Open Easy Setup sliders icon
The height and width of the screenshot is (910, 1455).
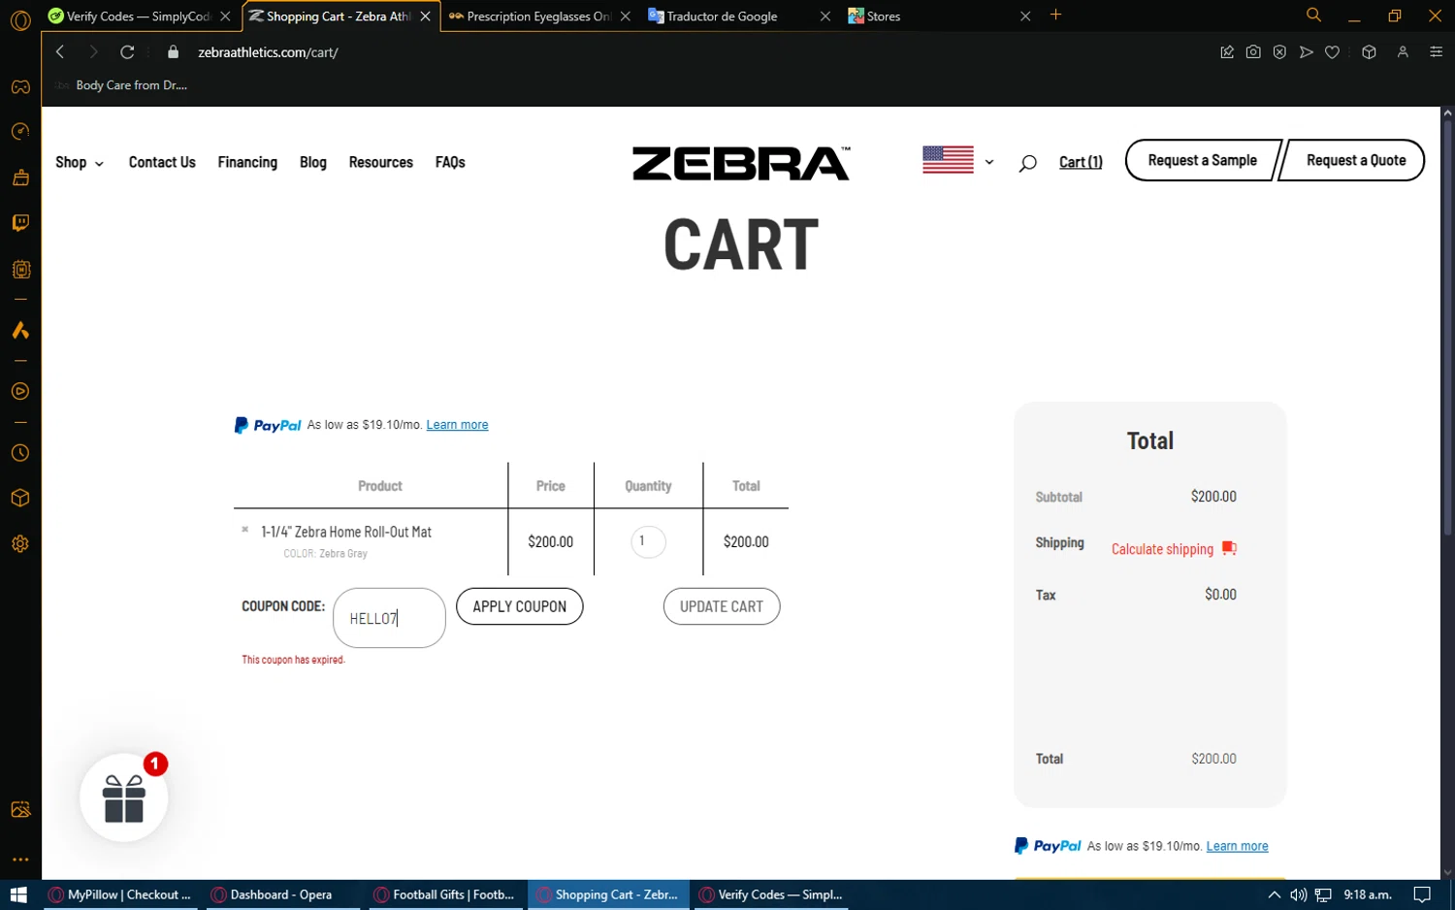[1436, 52]
